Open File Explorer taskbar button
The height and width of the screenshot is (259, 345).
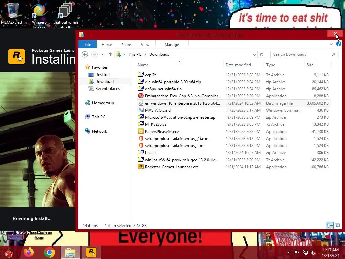(70, 252)
